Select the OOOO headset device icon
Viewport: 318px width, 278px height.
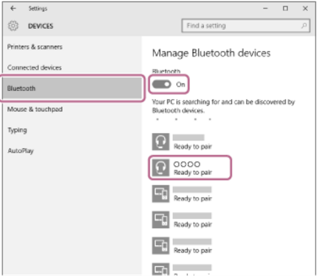coord(160,168)
